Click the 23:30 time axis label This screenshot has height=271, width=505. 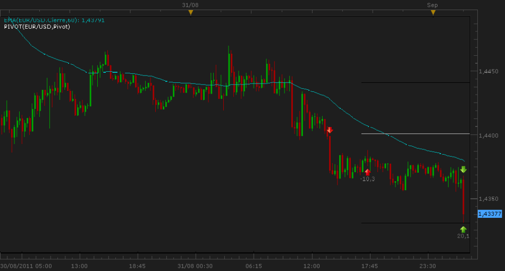coord(427,266)
